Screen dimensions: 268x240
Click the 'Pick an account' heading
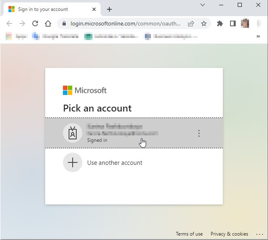click(x=97, y=108)
